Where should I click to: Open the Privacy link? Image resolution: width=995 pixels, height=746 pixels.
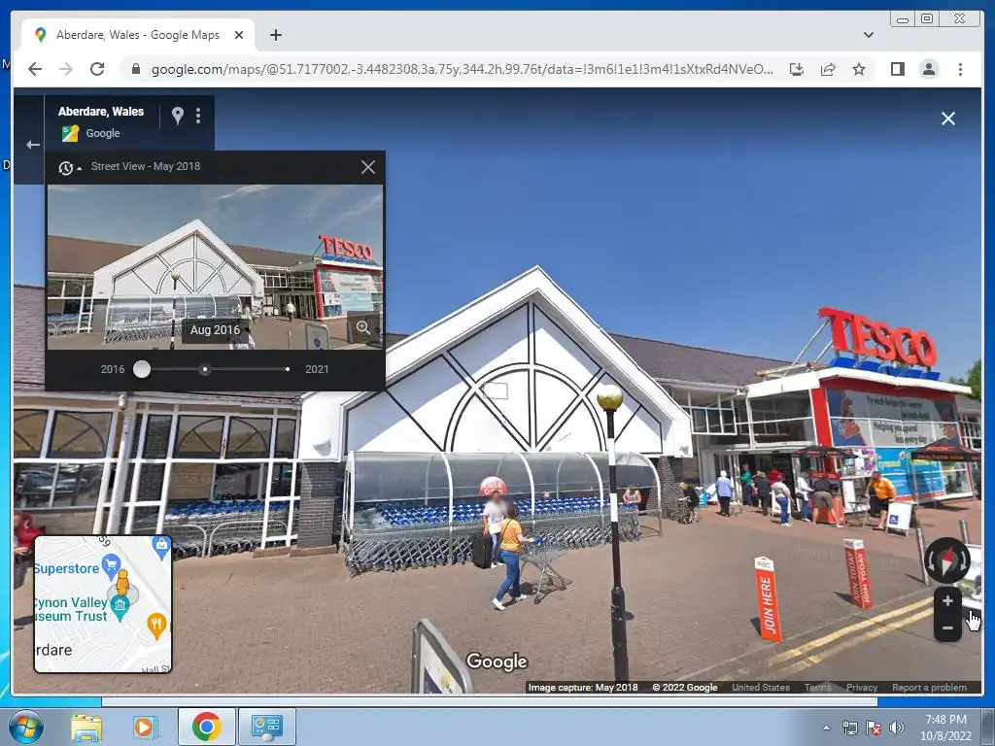[x=862, y=687]
